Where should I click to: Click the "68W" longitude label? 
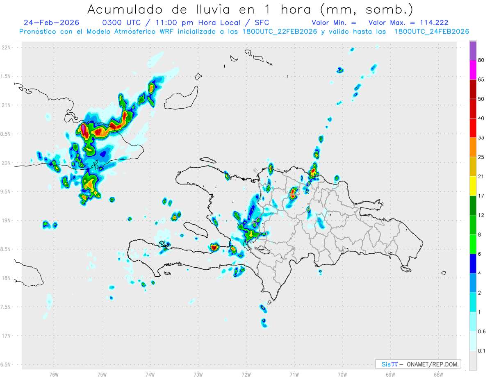pyautogui.click(x=438, y=374)
